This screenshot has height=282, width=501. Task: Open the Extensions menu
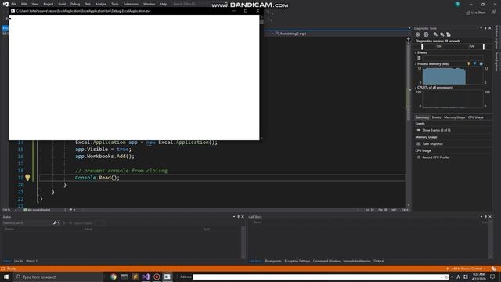[x=131, y=4]
